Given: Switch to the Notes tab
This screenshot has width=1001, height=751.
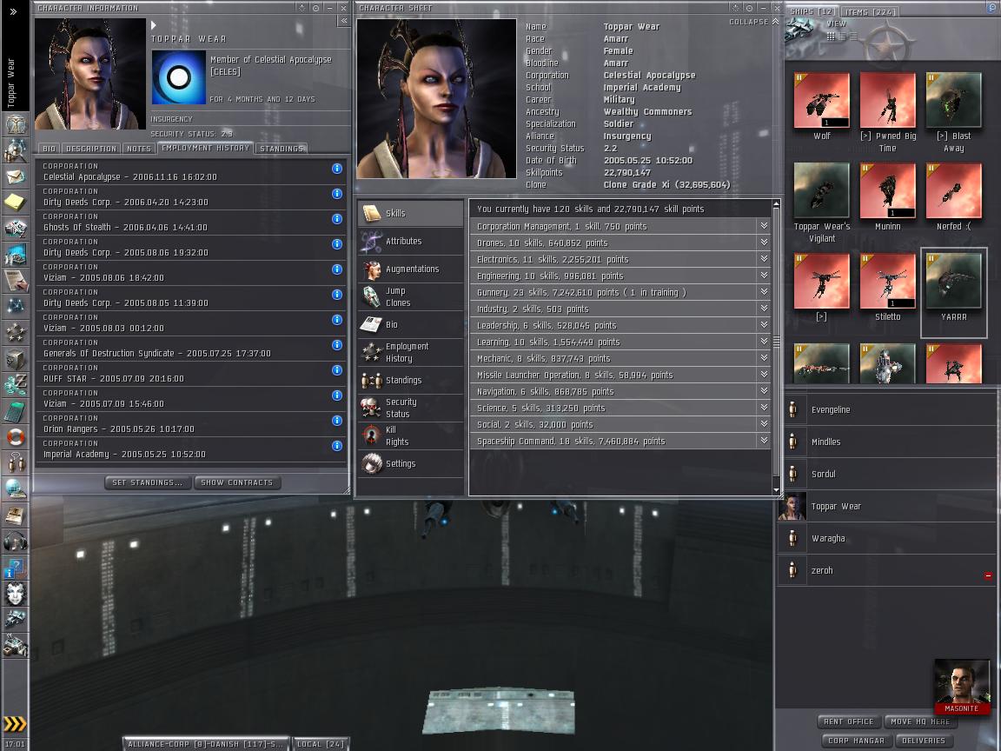Looking at the screenshot, I should click(x=138, y=149).
